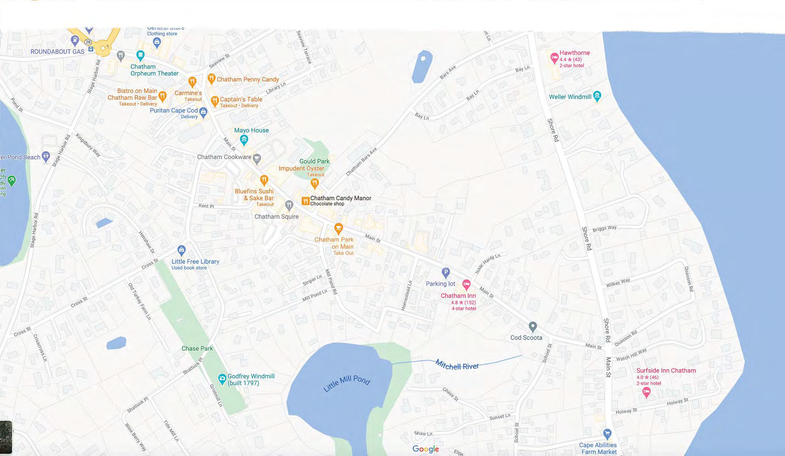
Task: Click the Roundabout Gas station pin
Action: [75, 39]
